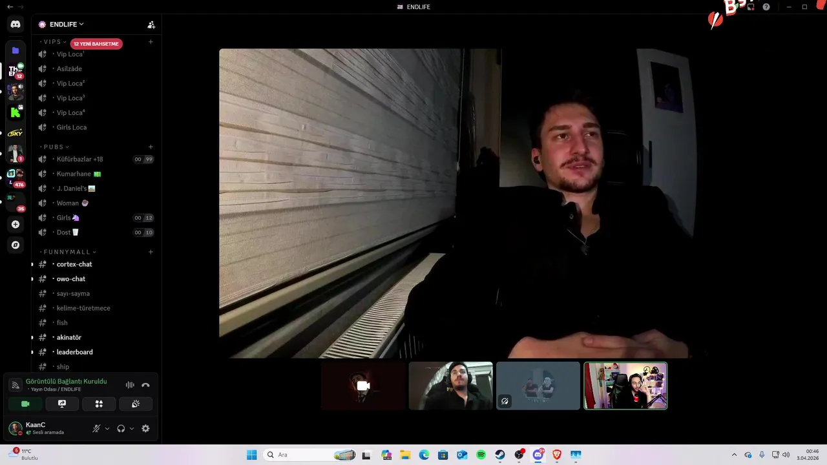Image resolution: width=827 pixels, height=465 pixels.
Task: Click the Add a Server plus icon
Action: click(16, 224)
